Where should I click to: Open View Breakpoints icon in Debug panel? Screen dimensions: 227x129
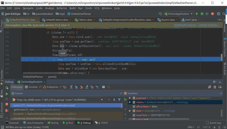click(7, 111)
